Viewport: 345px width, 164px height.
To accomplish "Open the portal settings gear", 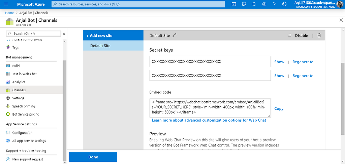I will pos(264,4).
